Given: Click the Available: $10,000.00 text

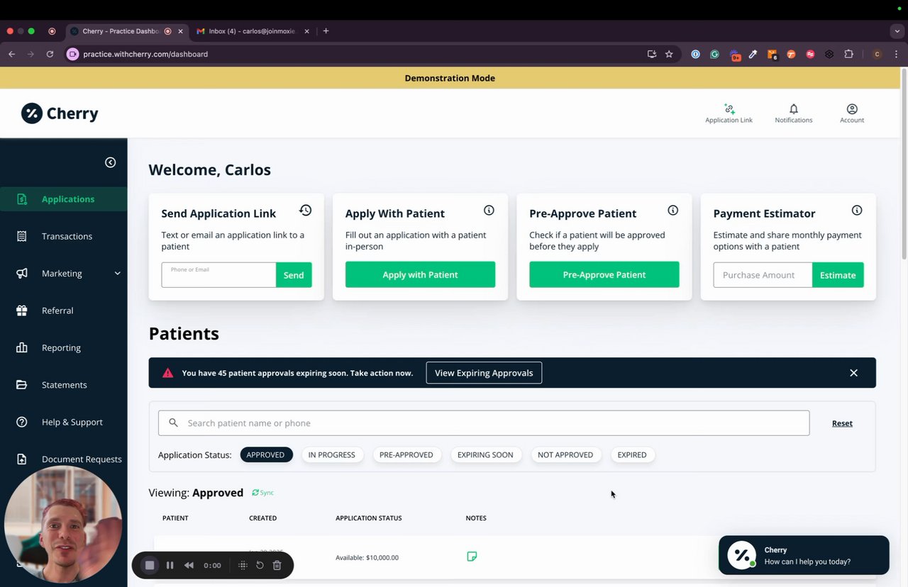Looking at the screenshot, I should tap(367, 558).
